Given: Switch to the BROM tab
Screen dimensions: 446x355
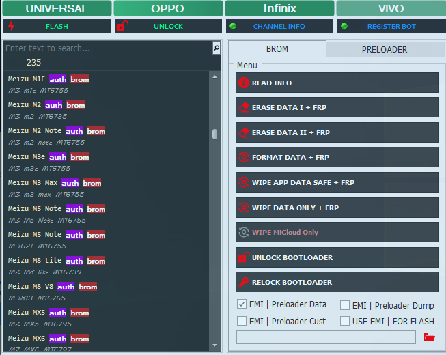Looking at the screenshot, I should (x=277, y=49).
